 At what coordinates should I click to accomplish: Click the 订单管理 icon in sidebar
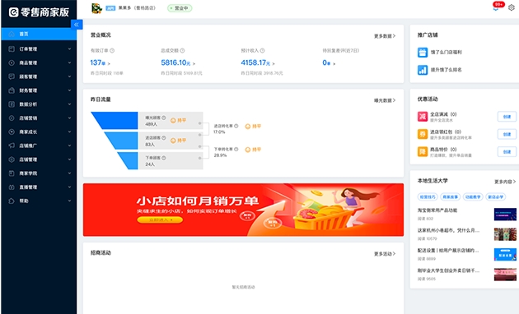[12, 48]
